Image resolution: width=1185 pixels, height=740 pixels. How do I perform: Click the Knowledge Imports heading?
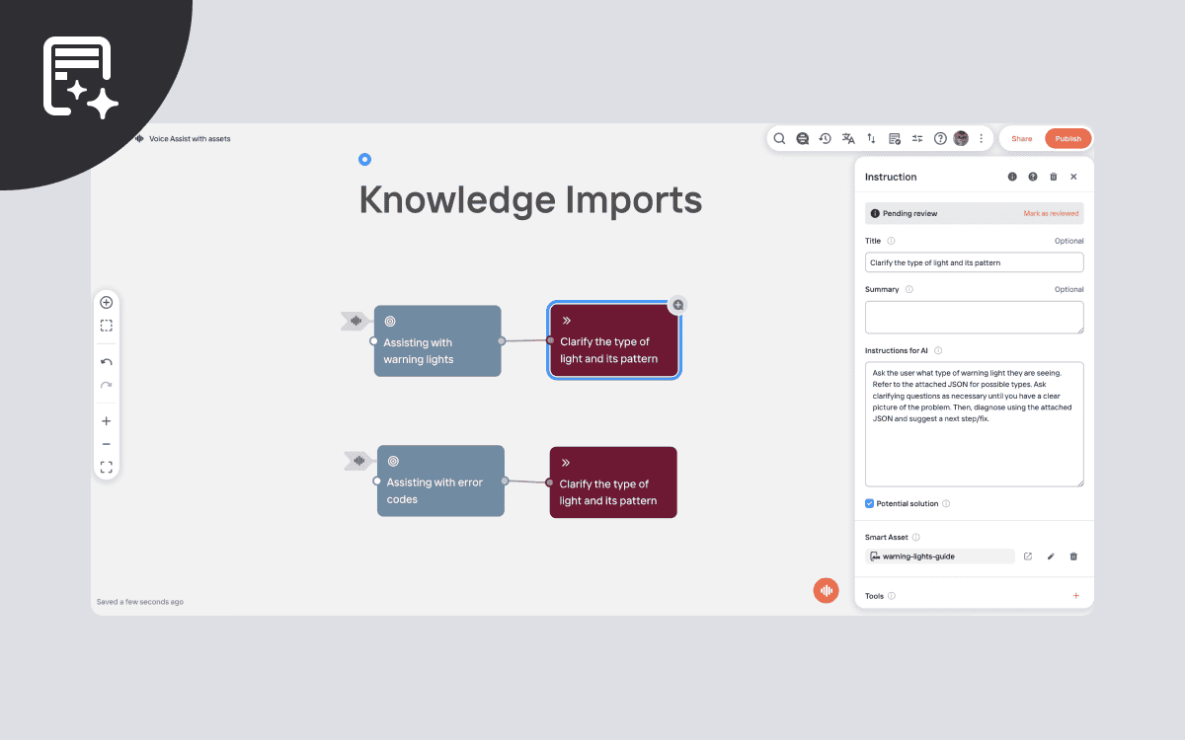click(x=530, y=199)
